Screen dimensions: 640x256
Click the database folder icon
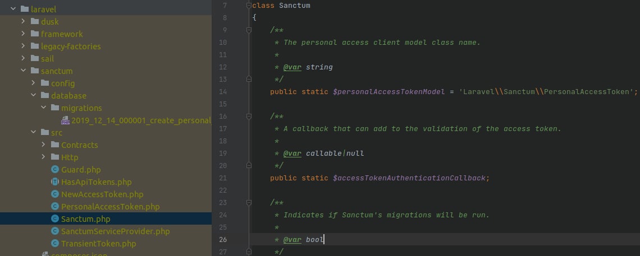coord(45,95)
